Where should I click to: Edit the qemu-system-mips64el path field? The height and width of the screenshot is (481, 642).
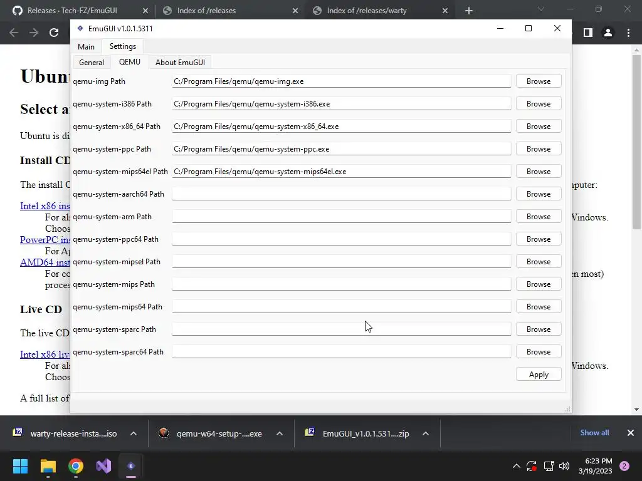(x=342, y=171)
